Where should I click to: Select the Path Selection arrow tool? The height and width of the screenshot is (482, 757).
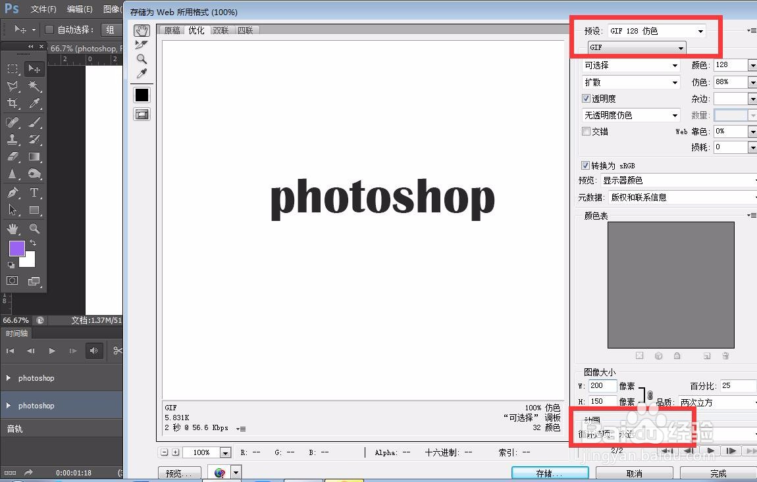pyautogui.click(x=13, y=210)
